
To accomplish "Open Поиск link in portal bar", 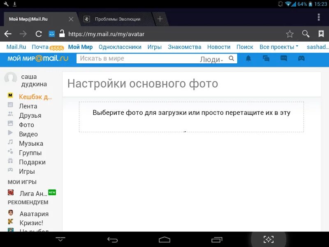I will coord(245,47).
